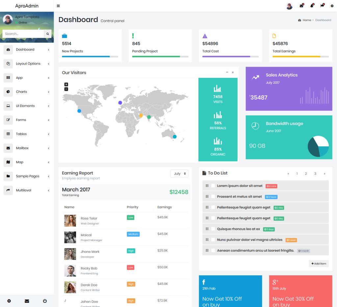337x307 pixels.
Task: Open the settings gear in top navbar
Action: 332,6
